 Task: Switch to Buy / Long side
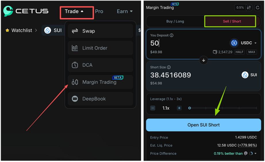pyautogui.click(x=175, y=21)
